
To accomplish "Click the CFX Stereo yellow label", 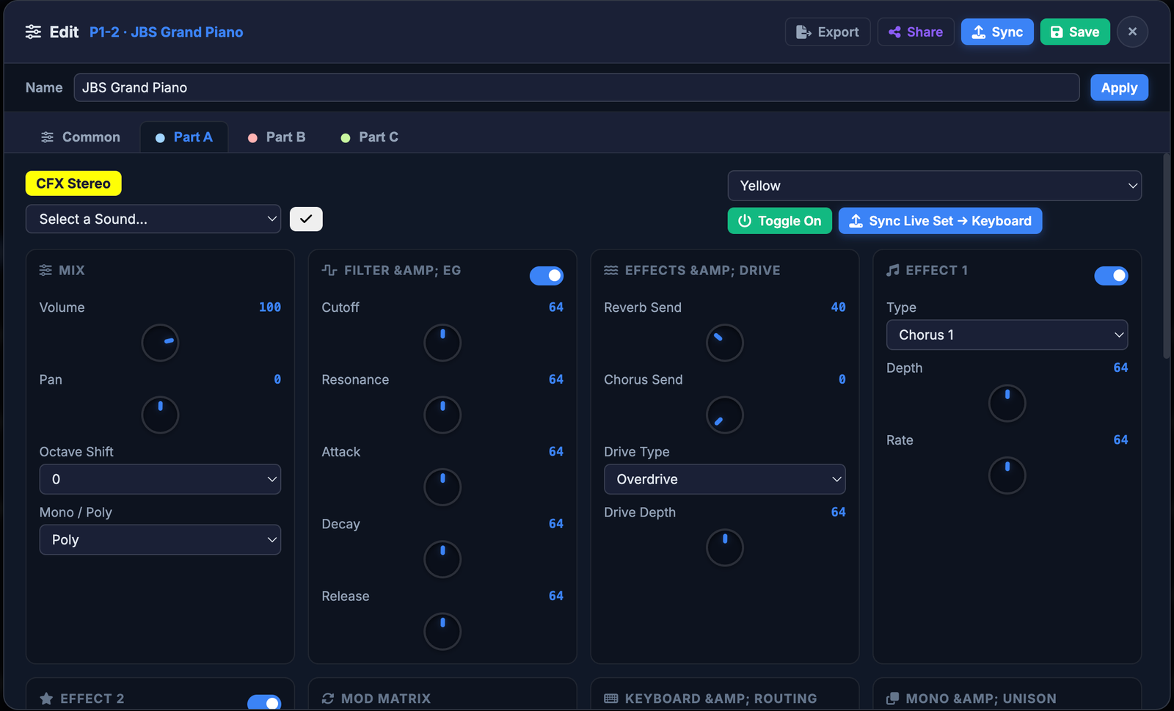I will coord(73,183).
